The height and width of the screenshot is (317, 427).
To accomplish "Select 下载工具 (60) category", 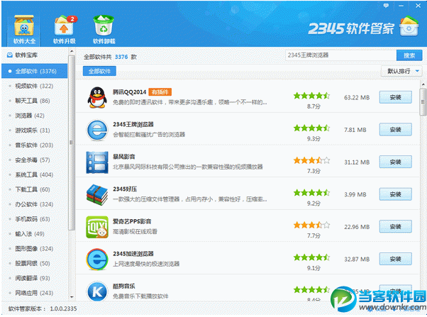I will tap(34, 189).
